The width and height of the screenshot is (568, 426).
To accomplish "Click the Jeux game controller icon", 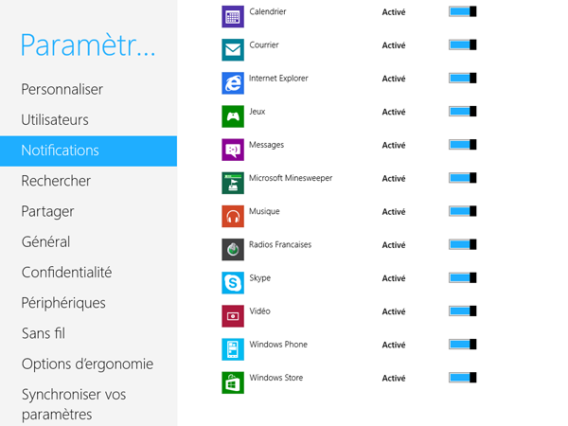I will point(233,116).
